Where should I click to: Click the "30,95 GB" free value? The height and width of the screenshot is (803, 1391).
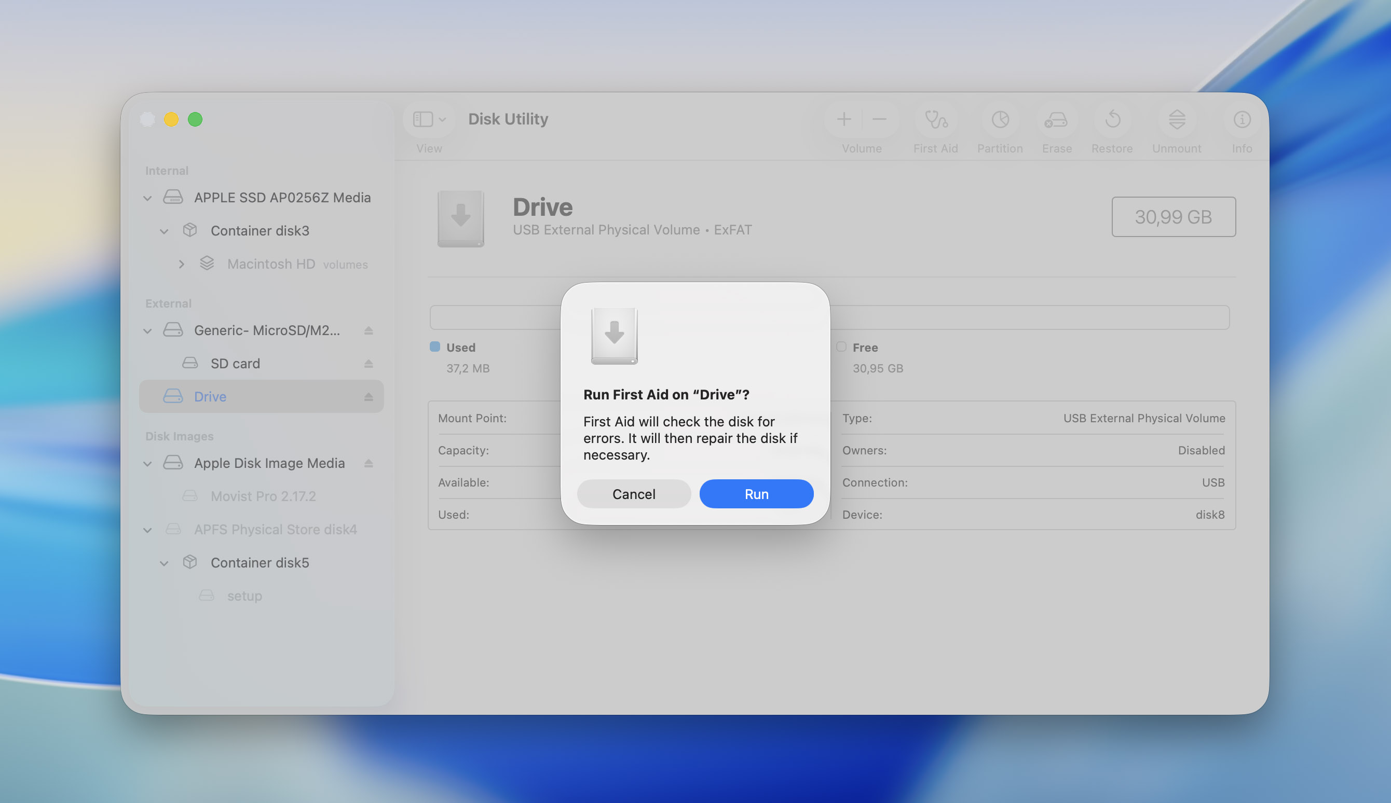pos(878,368)
